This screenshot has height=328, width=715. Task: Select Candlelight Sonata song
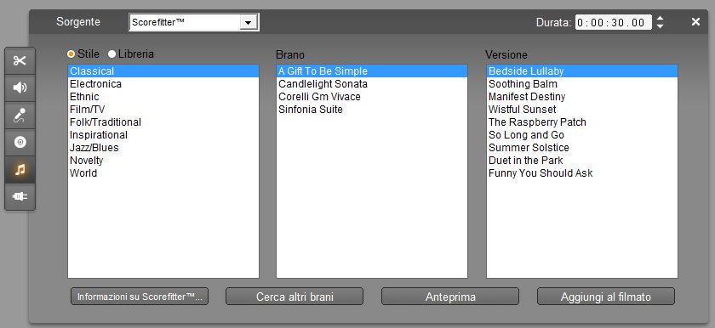point(372,84)
